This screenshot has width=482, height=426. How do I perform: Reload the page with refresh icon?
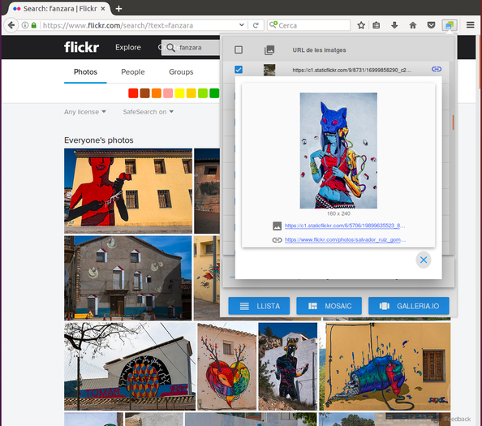pos(256,25)
